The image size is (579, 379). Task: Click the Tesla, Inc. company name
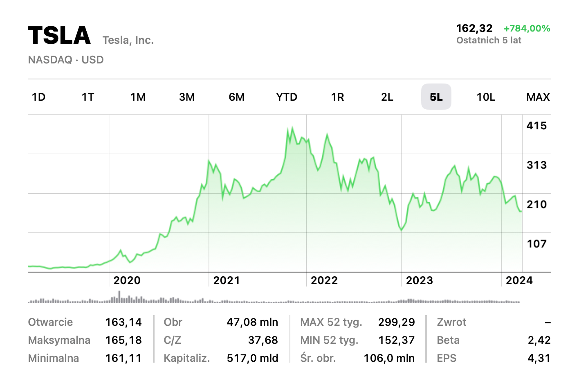[128, 40]
